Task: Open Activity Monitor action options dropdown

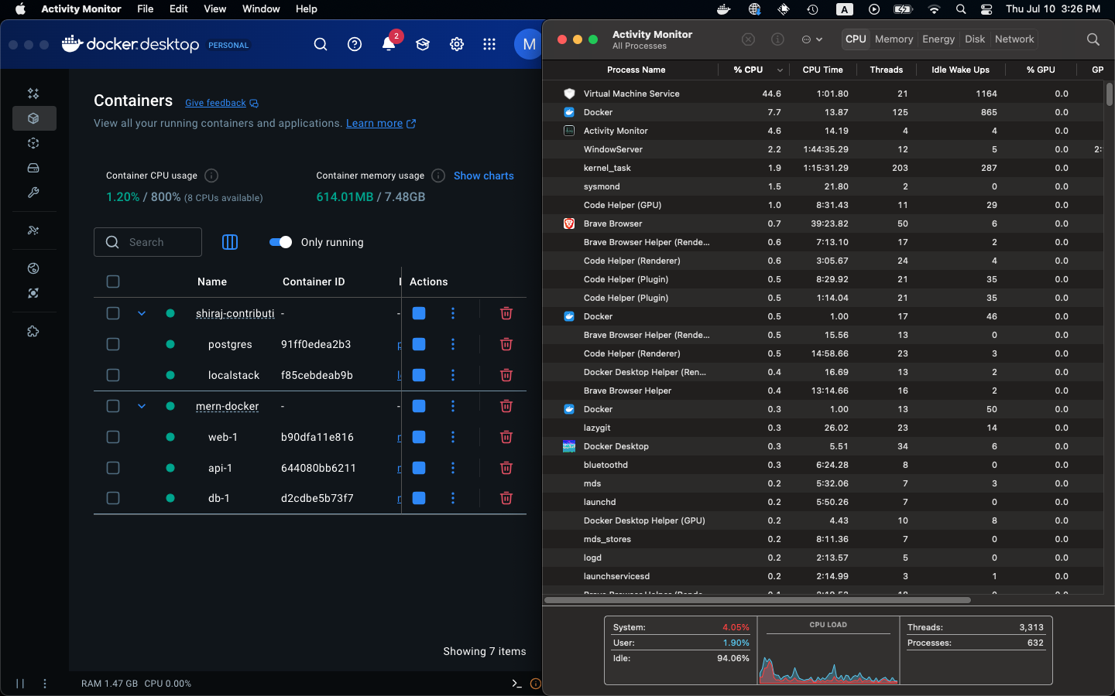Action: 811,39
